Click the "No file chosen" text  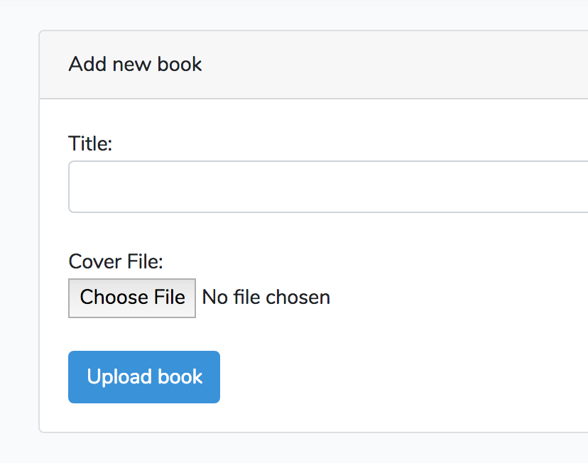point(266,298)
